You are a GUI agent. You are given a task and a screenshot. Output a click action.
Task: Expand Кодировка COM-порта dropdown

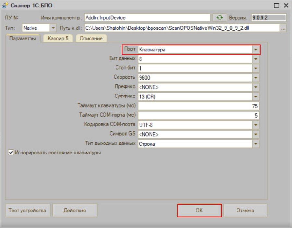point(256,125)
